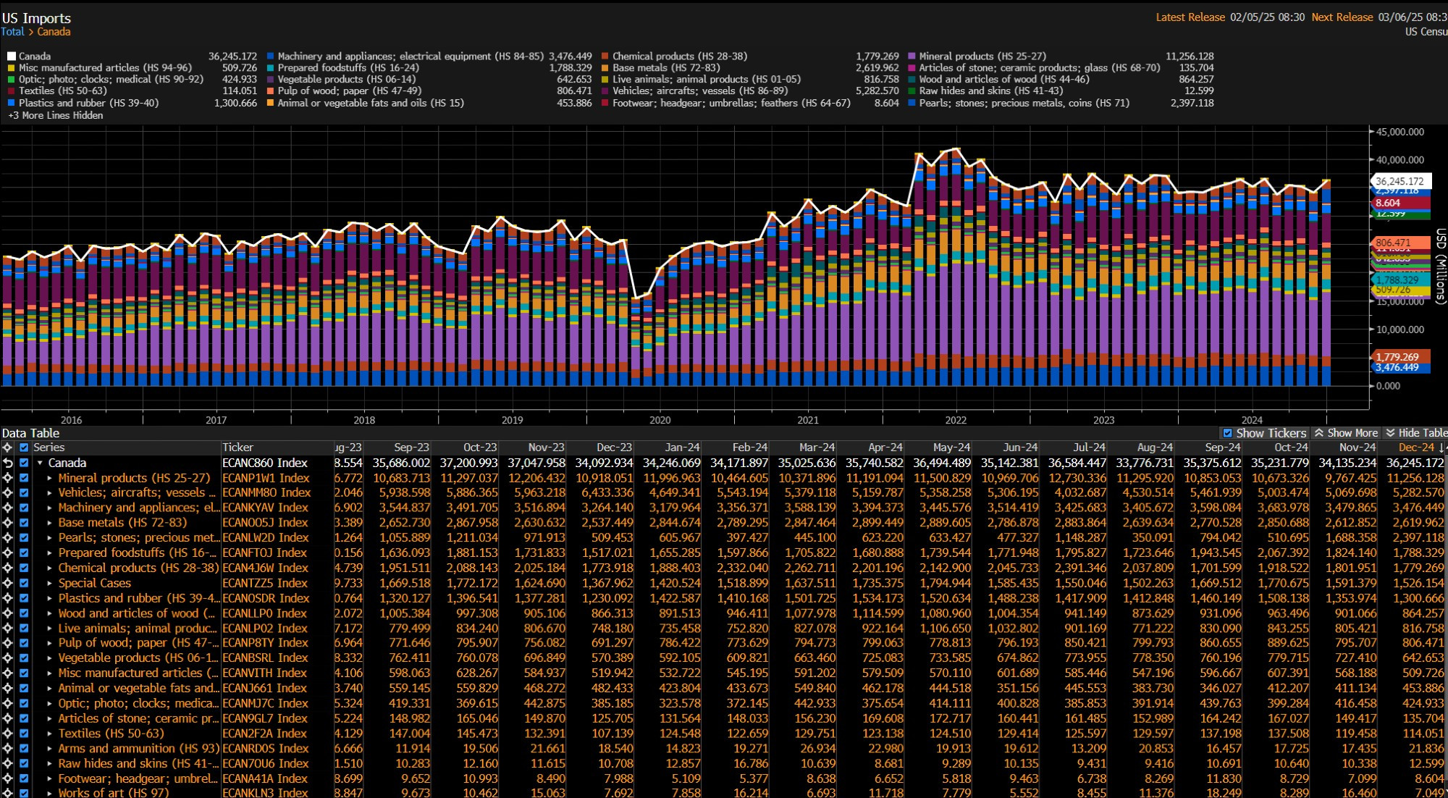This screenshot has width=1448, height=798.
Task: Click the Data Table panel title
Action: 30,433
